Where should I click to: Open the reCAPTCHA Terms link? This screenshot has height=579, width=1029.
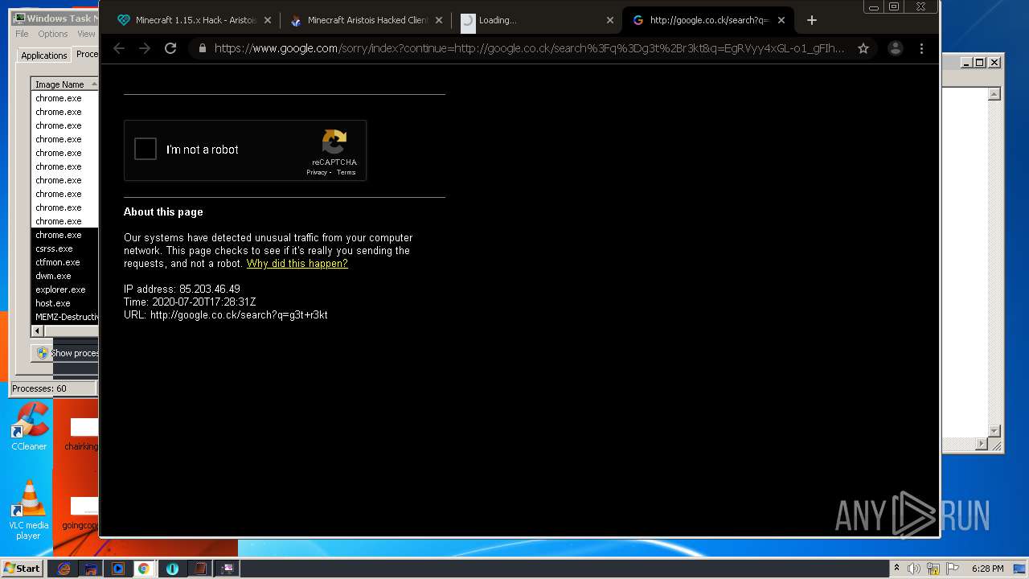click(x=346, y=172)
